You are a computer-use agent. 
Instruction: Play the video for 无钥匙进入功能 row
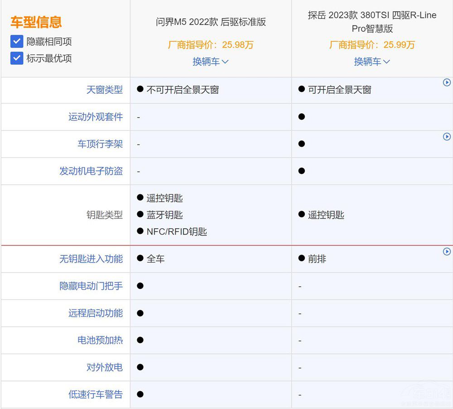pyautogui.click(x=447, y=251)
